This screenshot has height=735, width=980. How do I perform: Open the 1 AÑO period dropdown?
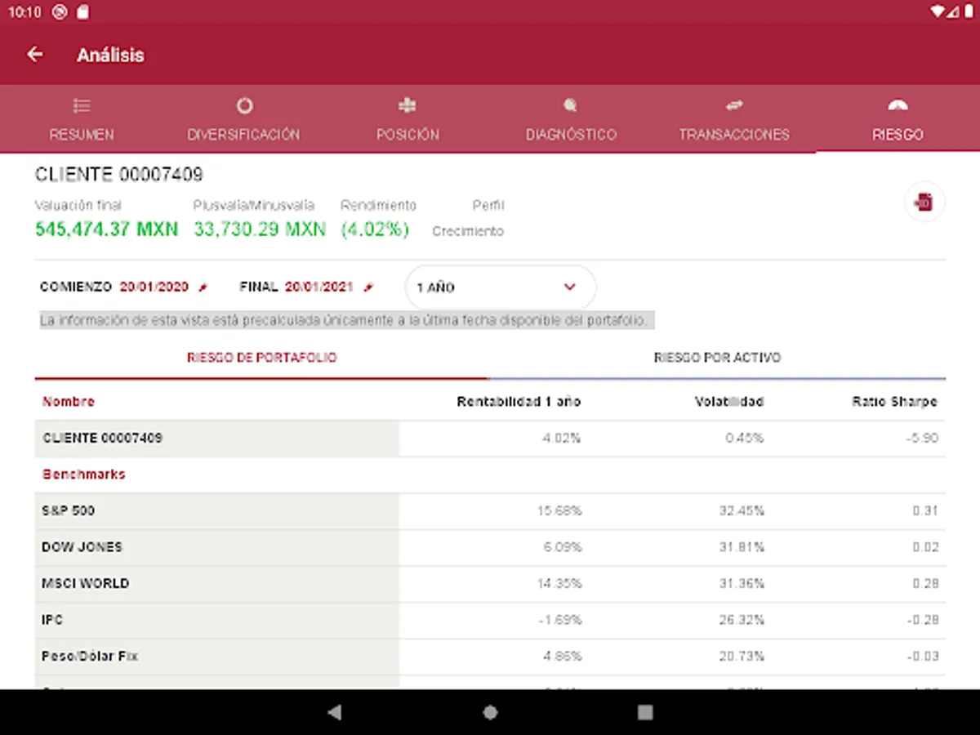point(501,287)
